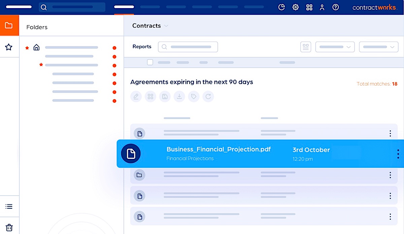Click the top bar search field
Screen dimensions: 404x234
pyautogui.click(x=72, y=7)
